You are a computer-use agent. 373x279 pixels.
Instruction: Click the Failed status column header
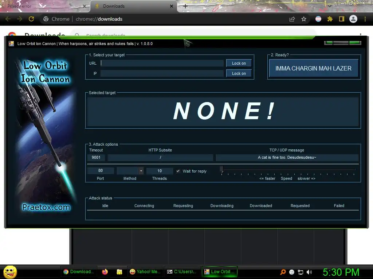pyautogui.click(x=339, y=206)
